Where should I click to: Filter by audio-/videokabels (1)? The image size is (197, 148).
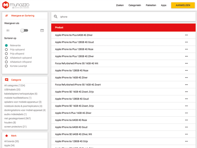[x=15, y=114]
